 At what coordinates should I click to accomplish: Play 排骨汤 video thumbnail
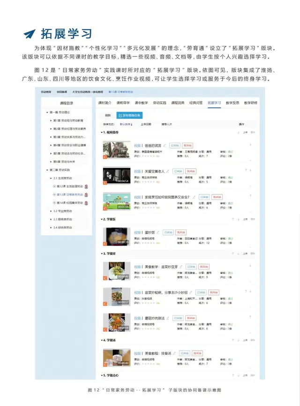coord(116,358)
